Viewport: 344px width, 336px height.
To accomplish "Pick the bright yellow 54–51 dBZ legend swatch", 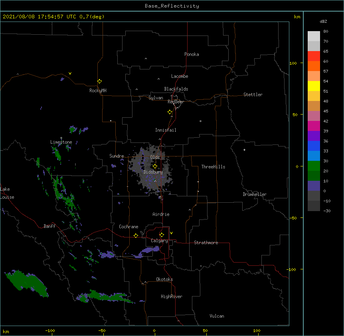I will (314, 86).
